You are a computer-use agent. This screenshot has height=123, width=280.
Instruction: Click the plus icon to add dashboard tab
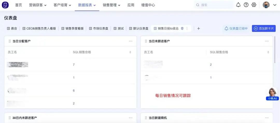199,28
